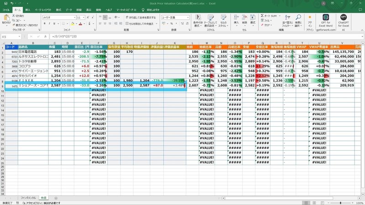
Task: Open the borders dropdown arrow
Action: pyautogui.click(x=67, y=24)
